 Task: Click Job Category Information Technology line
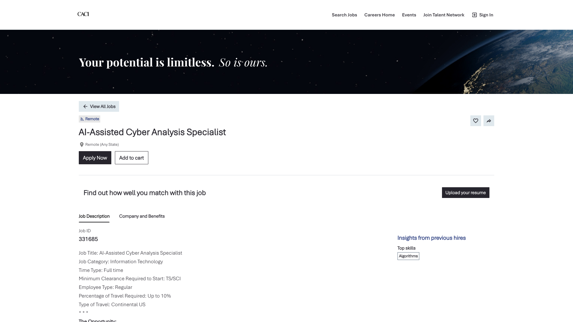click(x=121, y=261)
